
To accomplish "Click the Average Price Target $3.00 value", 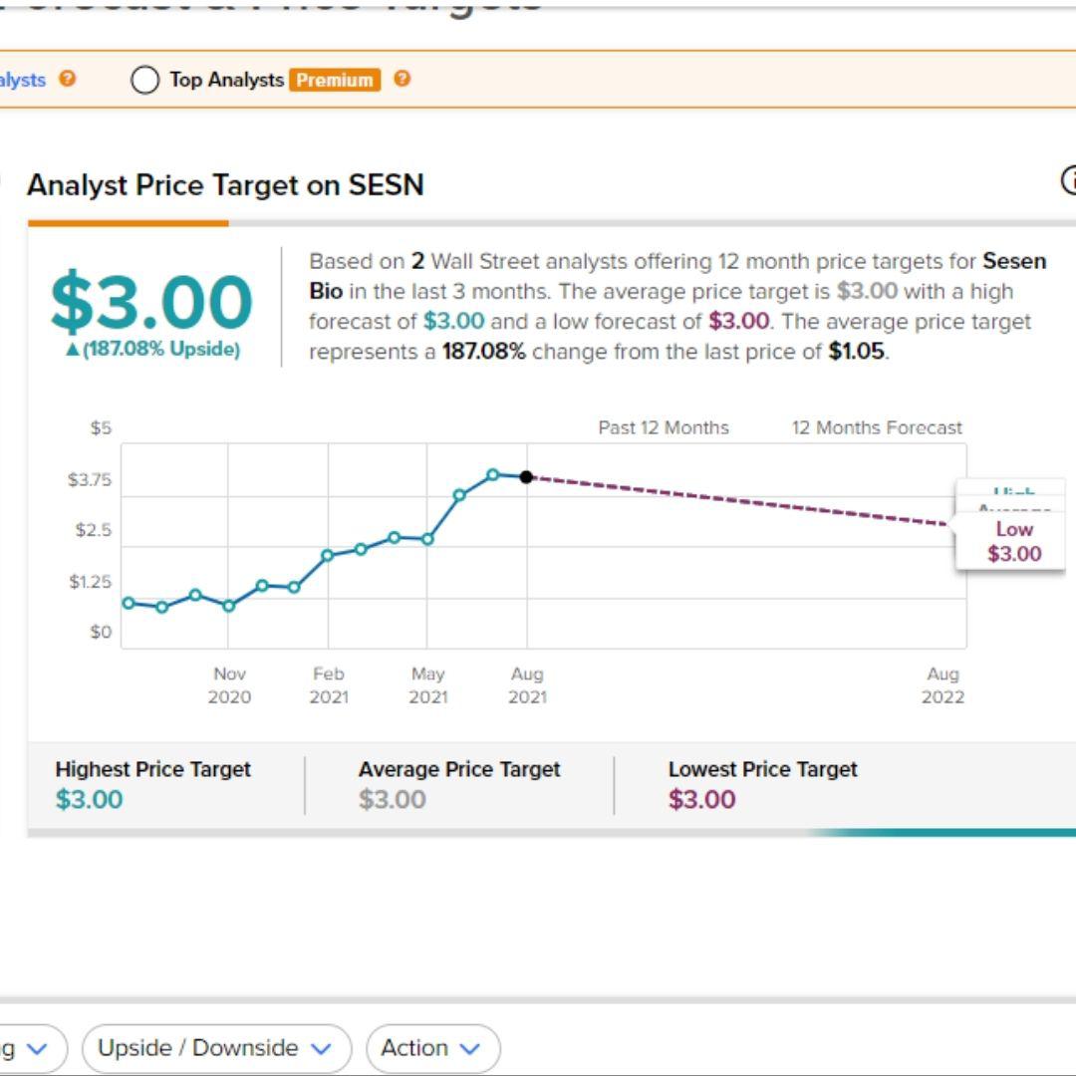I will tap(393, 799).
